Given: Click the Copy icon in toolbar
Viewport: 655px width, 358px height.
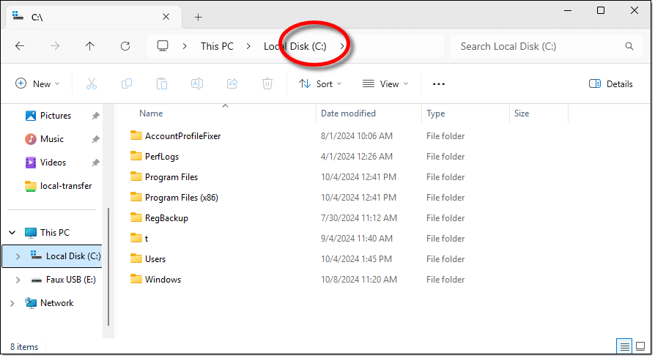Looking at the screenshot, I should click(127, 84).
